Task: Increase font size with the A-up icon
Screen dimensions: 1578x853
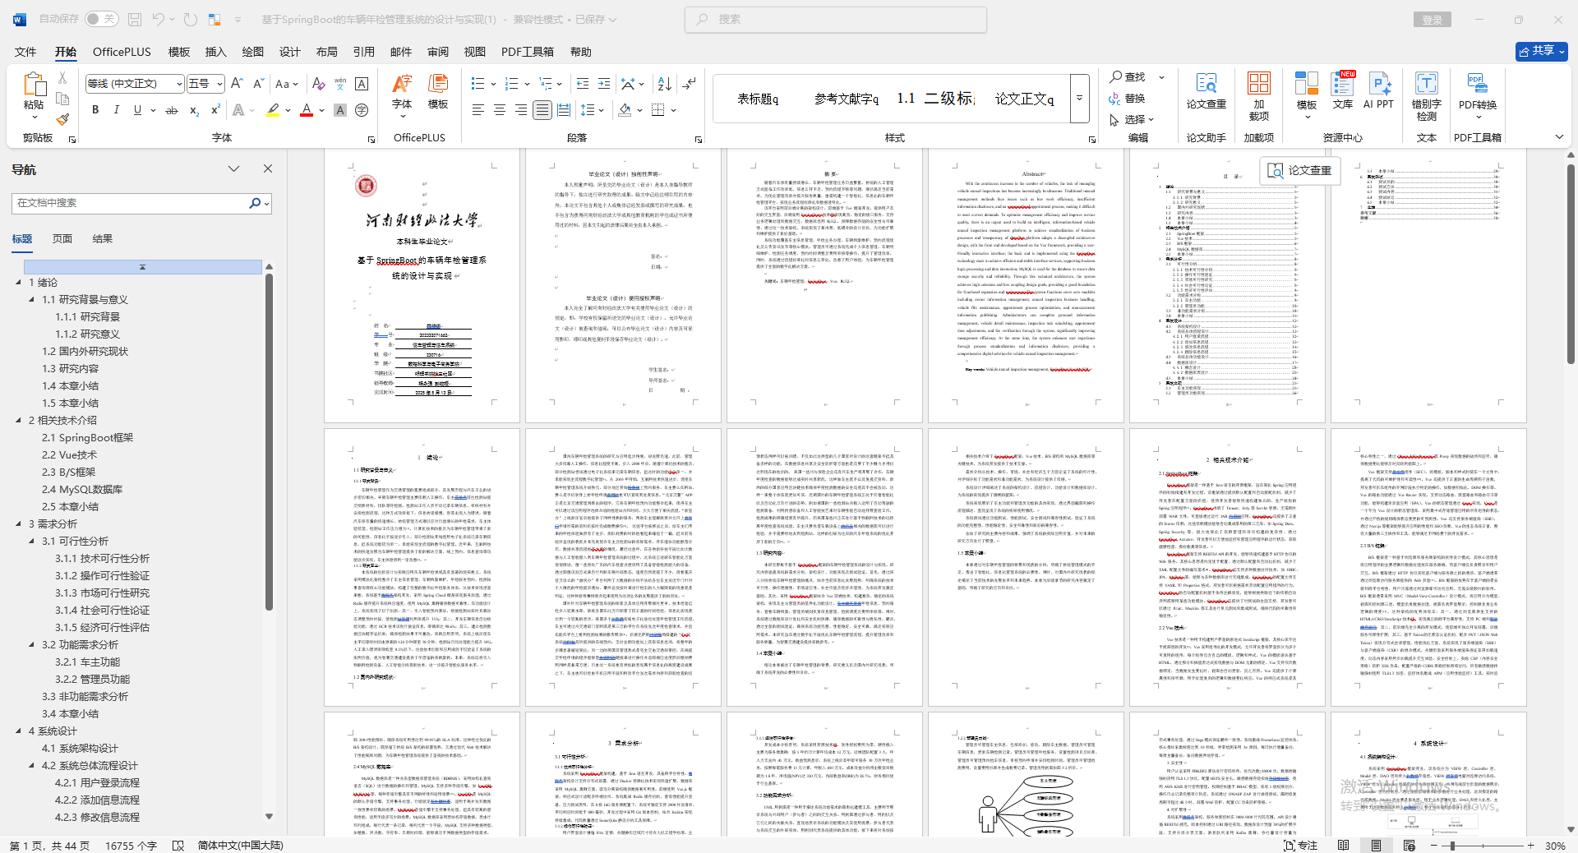Action: (x=237, y=84)
